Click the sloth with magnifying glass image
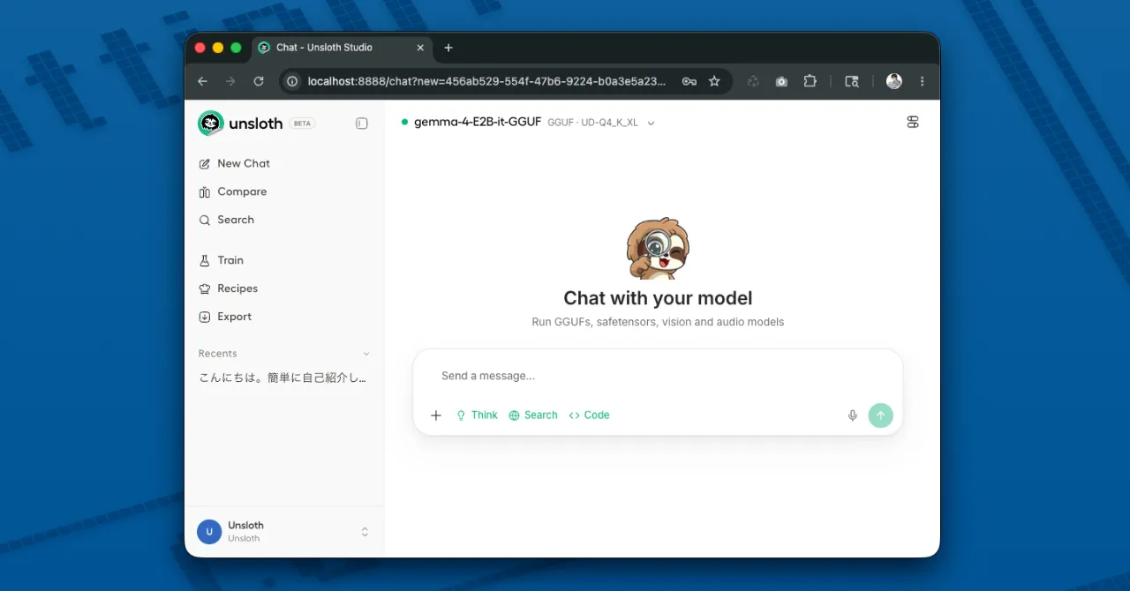The image size is (1130, 591). click(658, 249)
